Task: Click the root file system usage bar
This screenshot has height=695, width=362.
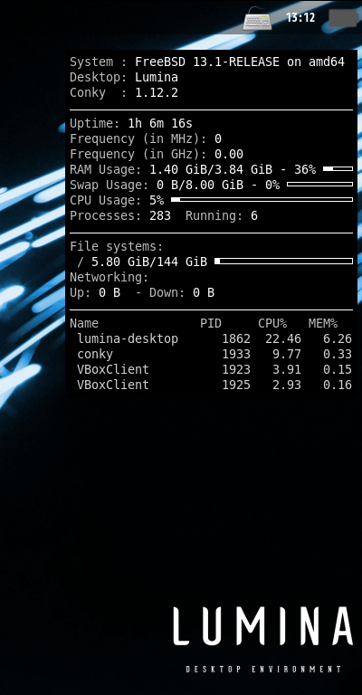Action: pos(283,261)
